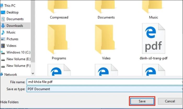The image size is (183, 109).
Task: Click the Programs folder name label
Action: pos(59,58)
